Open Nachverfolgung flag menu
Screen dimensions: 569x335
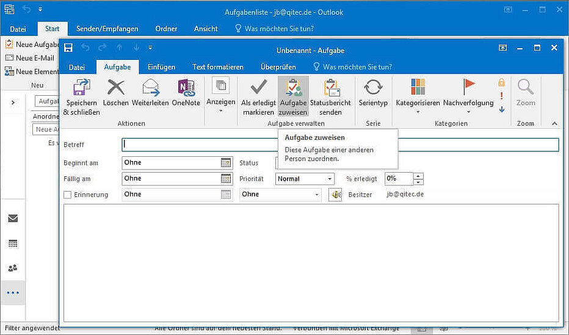coord(468,96)
